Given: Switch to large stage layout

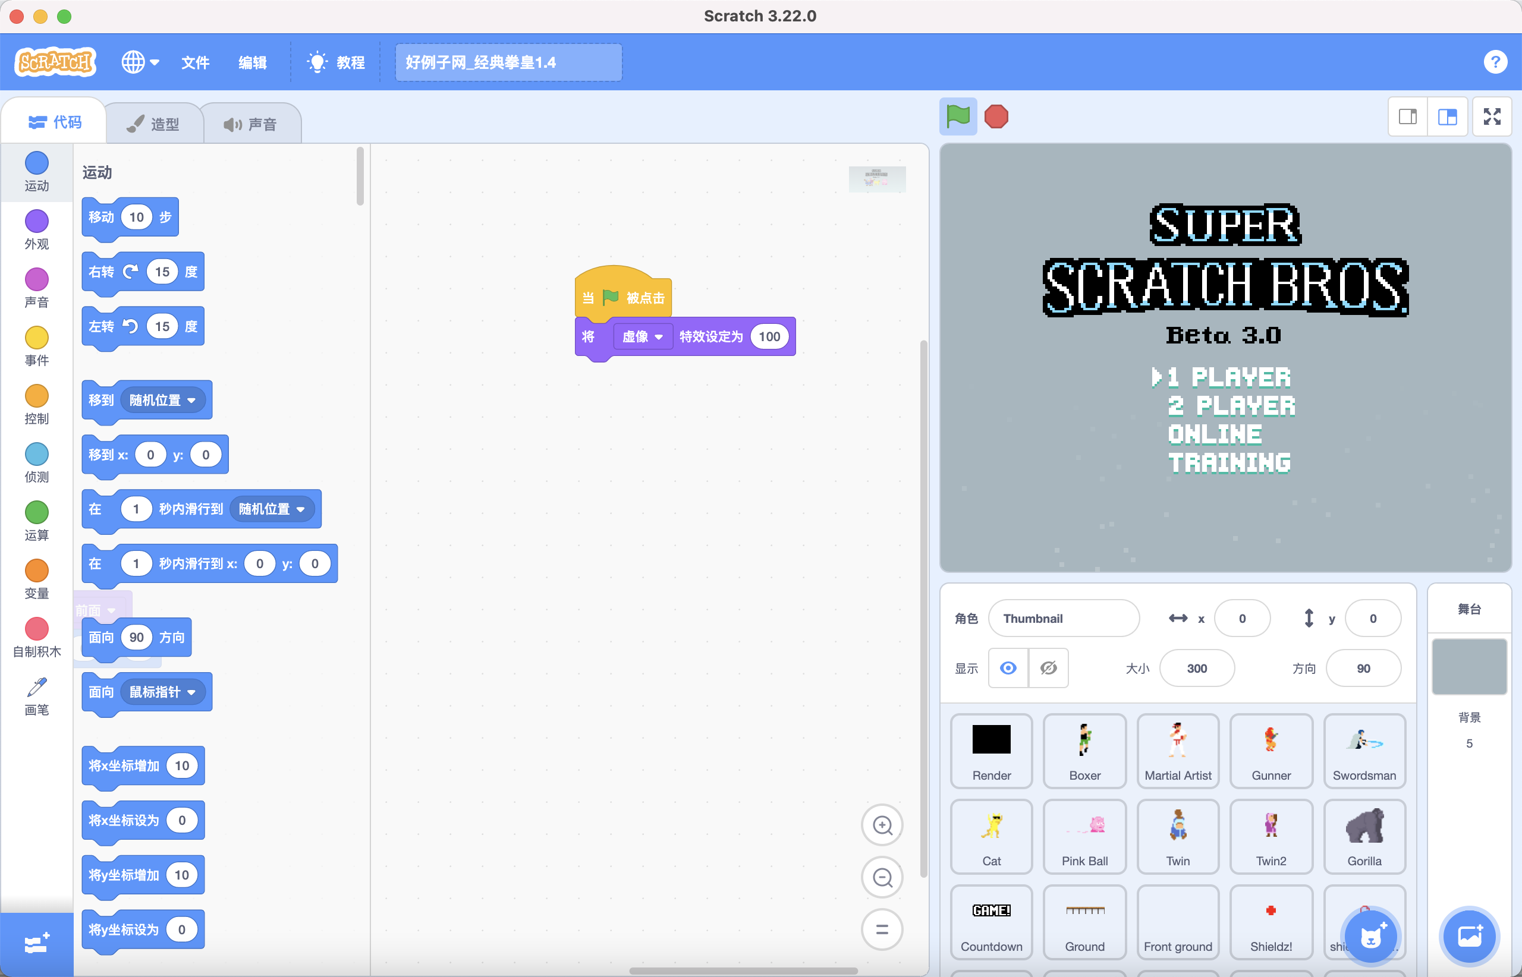Looking at the screenshot, I should point(1447,116).
